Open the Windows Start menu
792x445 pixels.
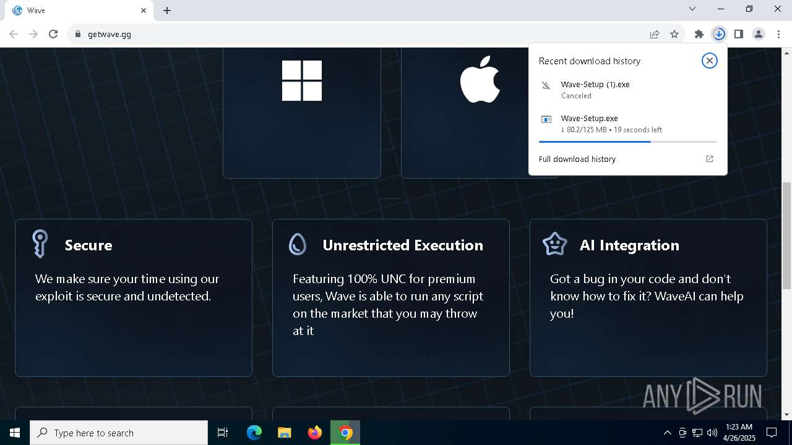click(15, 433)
